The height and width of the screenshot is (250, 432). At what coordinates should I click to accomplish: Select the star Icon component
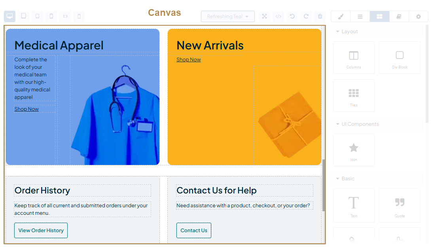point(354,150)
